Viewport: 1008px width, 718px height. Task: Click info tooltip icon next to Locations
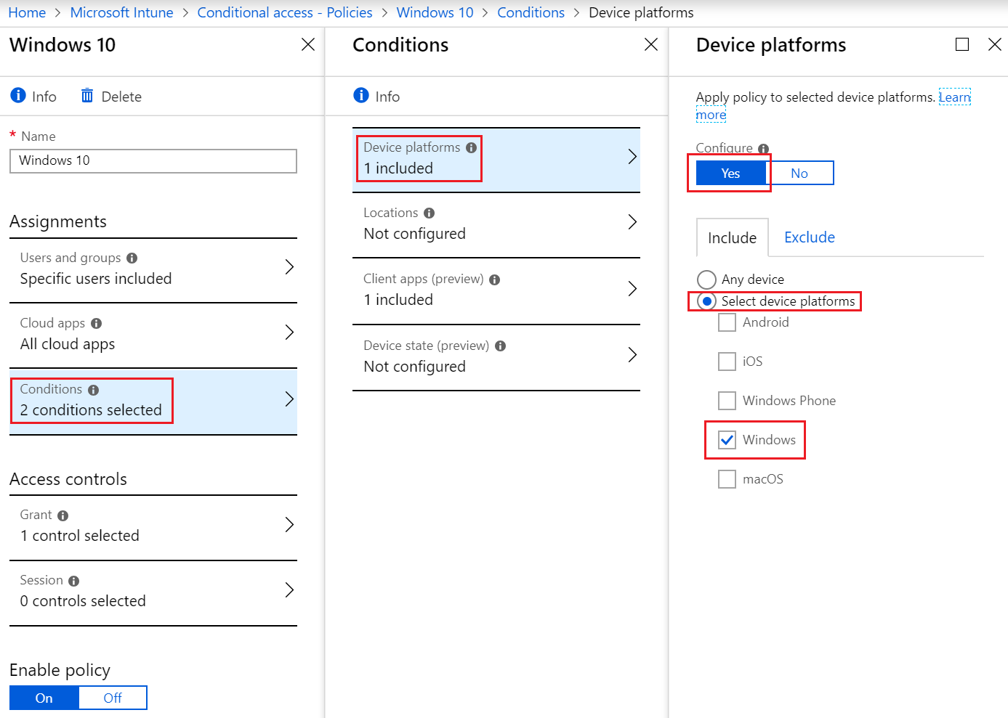click(429, 213)
